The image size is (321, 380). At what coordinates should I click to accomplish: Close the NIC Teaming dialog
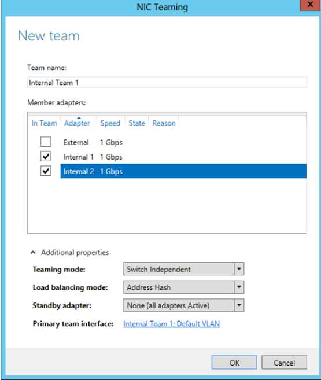tap(310, 5)
